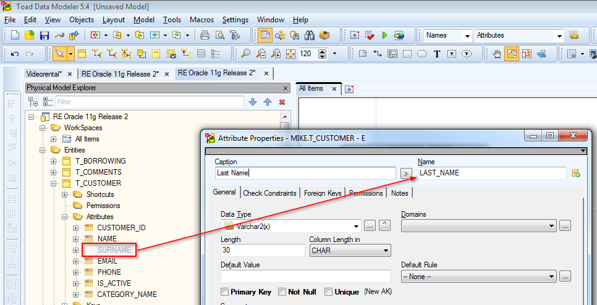
Task: Select the CATEGORY_NAME attribute in tree
Action: [127, 295]
